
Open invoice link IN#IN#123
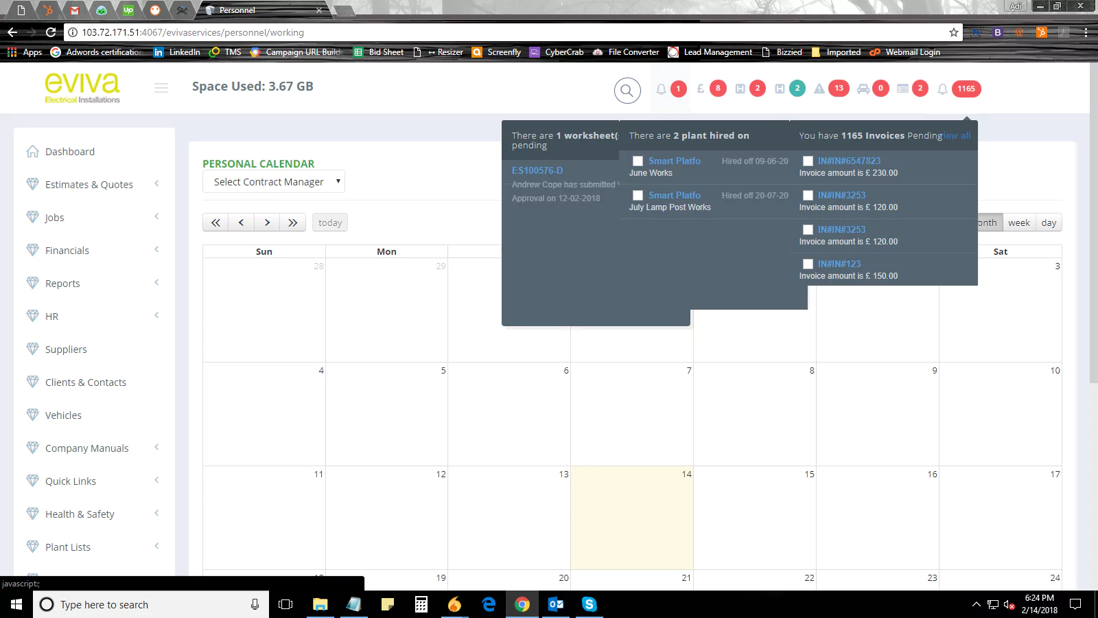point(839,264)
